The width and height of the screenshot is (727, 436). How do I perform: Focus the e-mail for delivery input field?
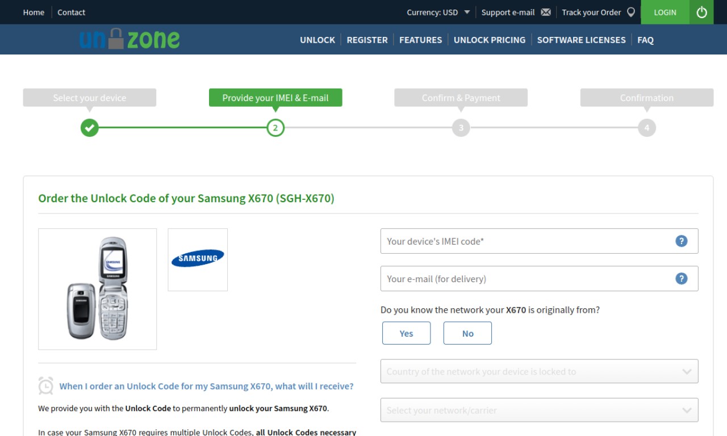[x=539, y=278]
